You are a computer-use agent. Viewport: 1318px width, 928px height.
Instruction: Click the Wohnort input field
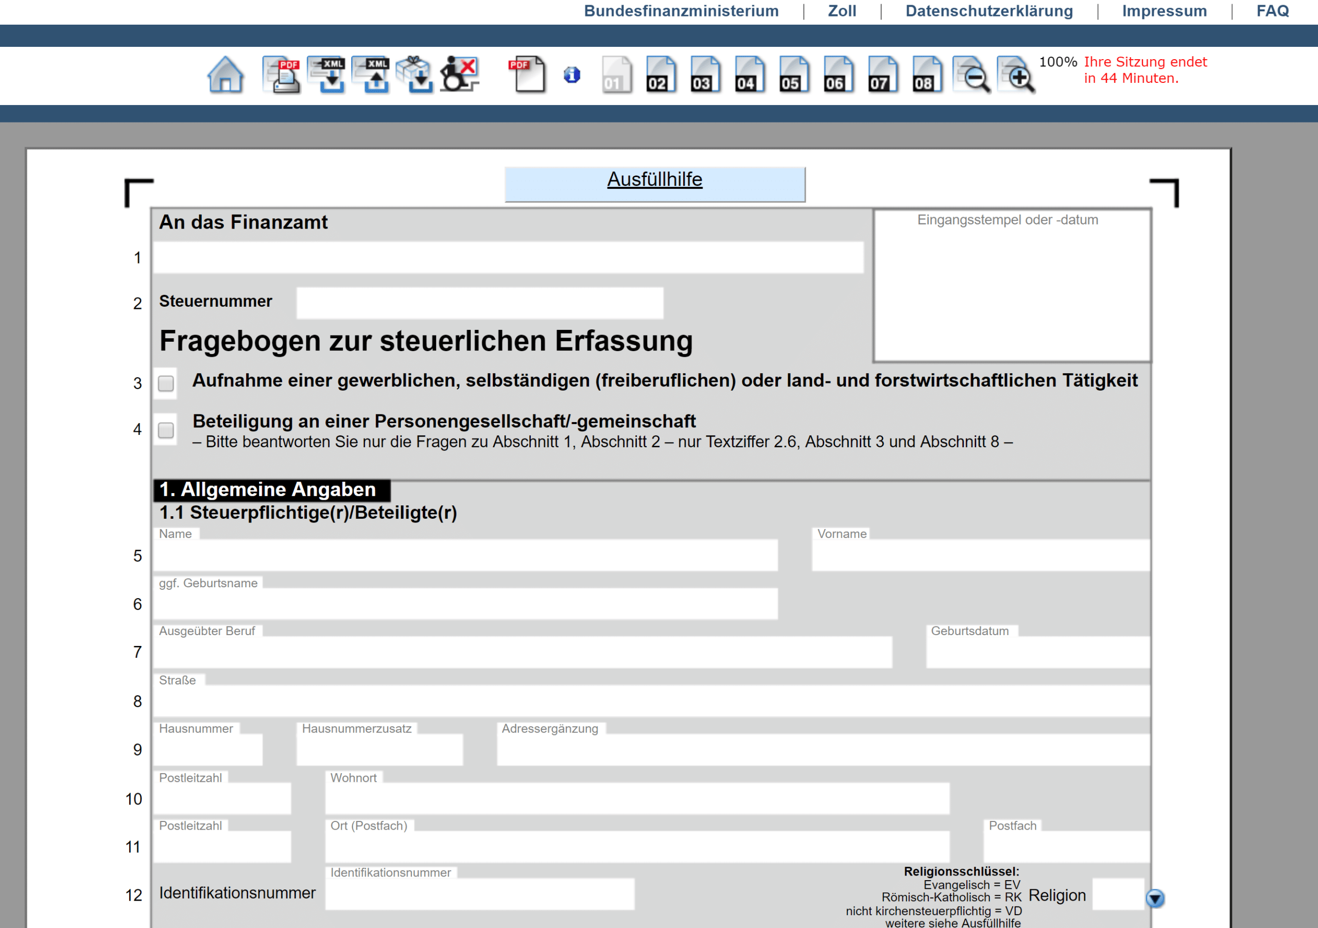click(637, 798)
